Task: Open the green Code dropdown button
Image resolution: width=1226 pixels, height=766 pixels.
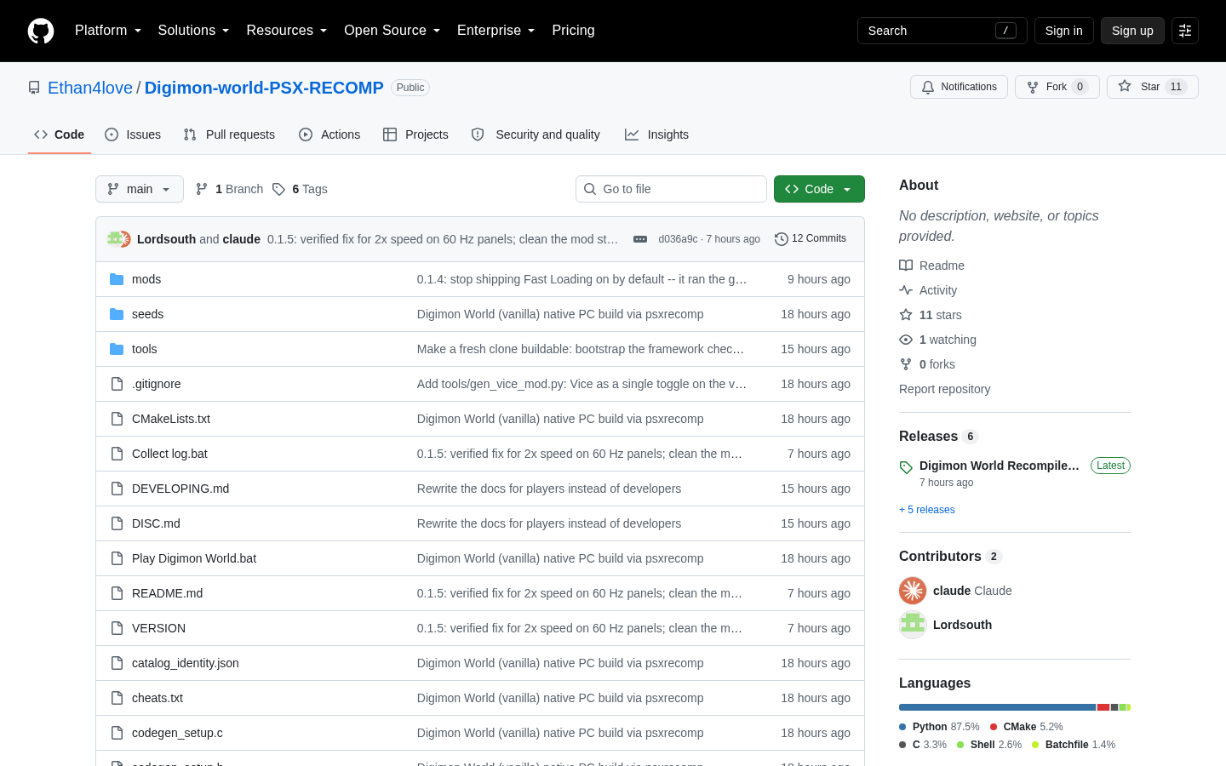Action: pyautogui.click(x=819, y=189)
